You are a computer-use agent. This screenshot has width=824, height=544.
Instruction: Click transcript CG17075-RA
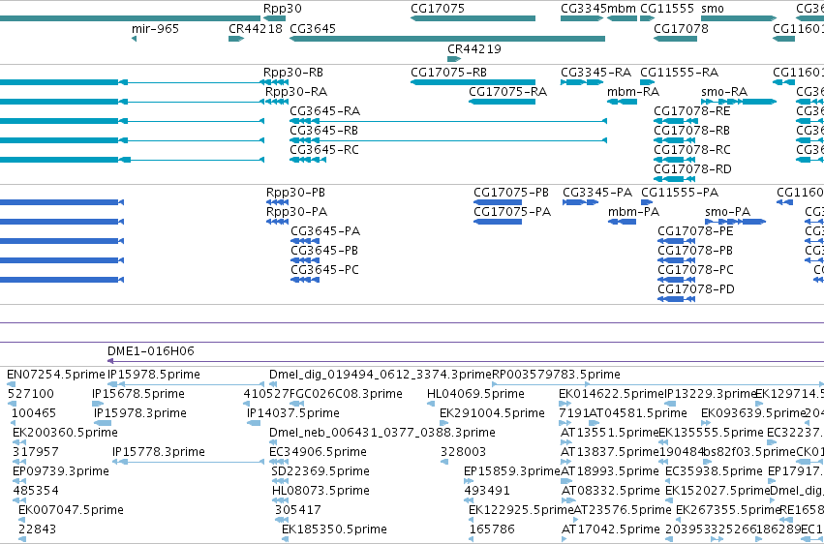pos(507,92)
